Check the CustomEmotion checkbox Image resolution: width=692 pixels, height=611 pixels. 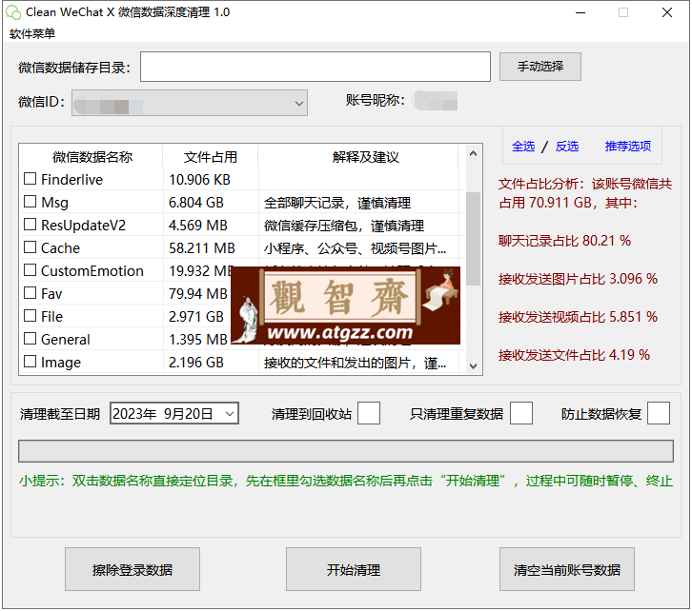[x=30, y=270]
